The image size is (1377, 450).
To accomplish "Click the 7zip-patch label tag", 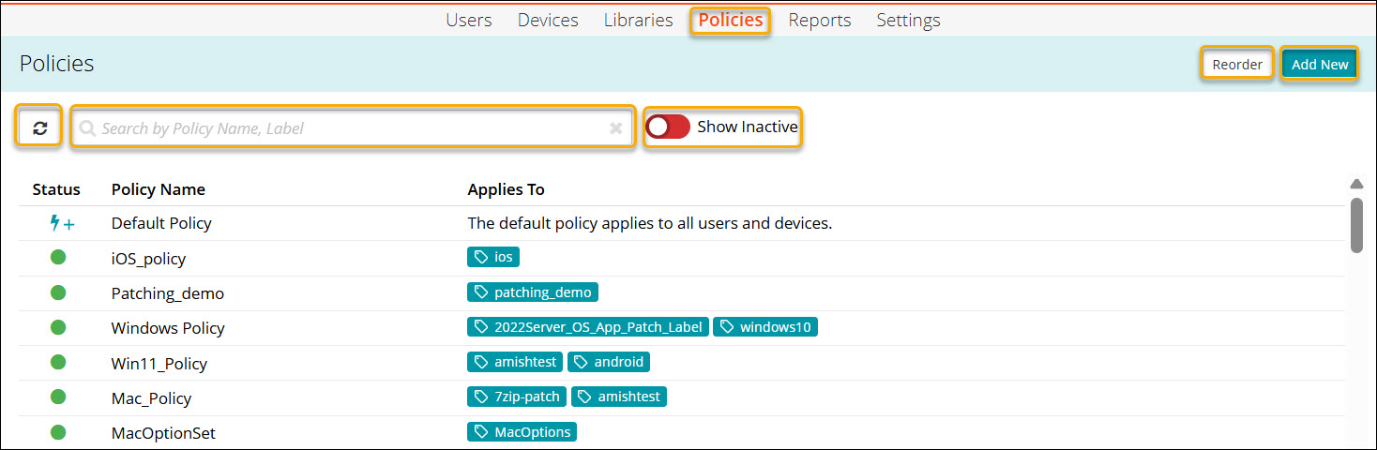I will [x=517, y=397].
